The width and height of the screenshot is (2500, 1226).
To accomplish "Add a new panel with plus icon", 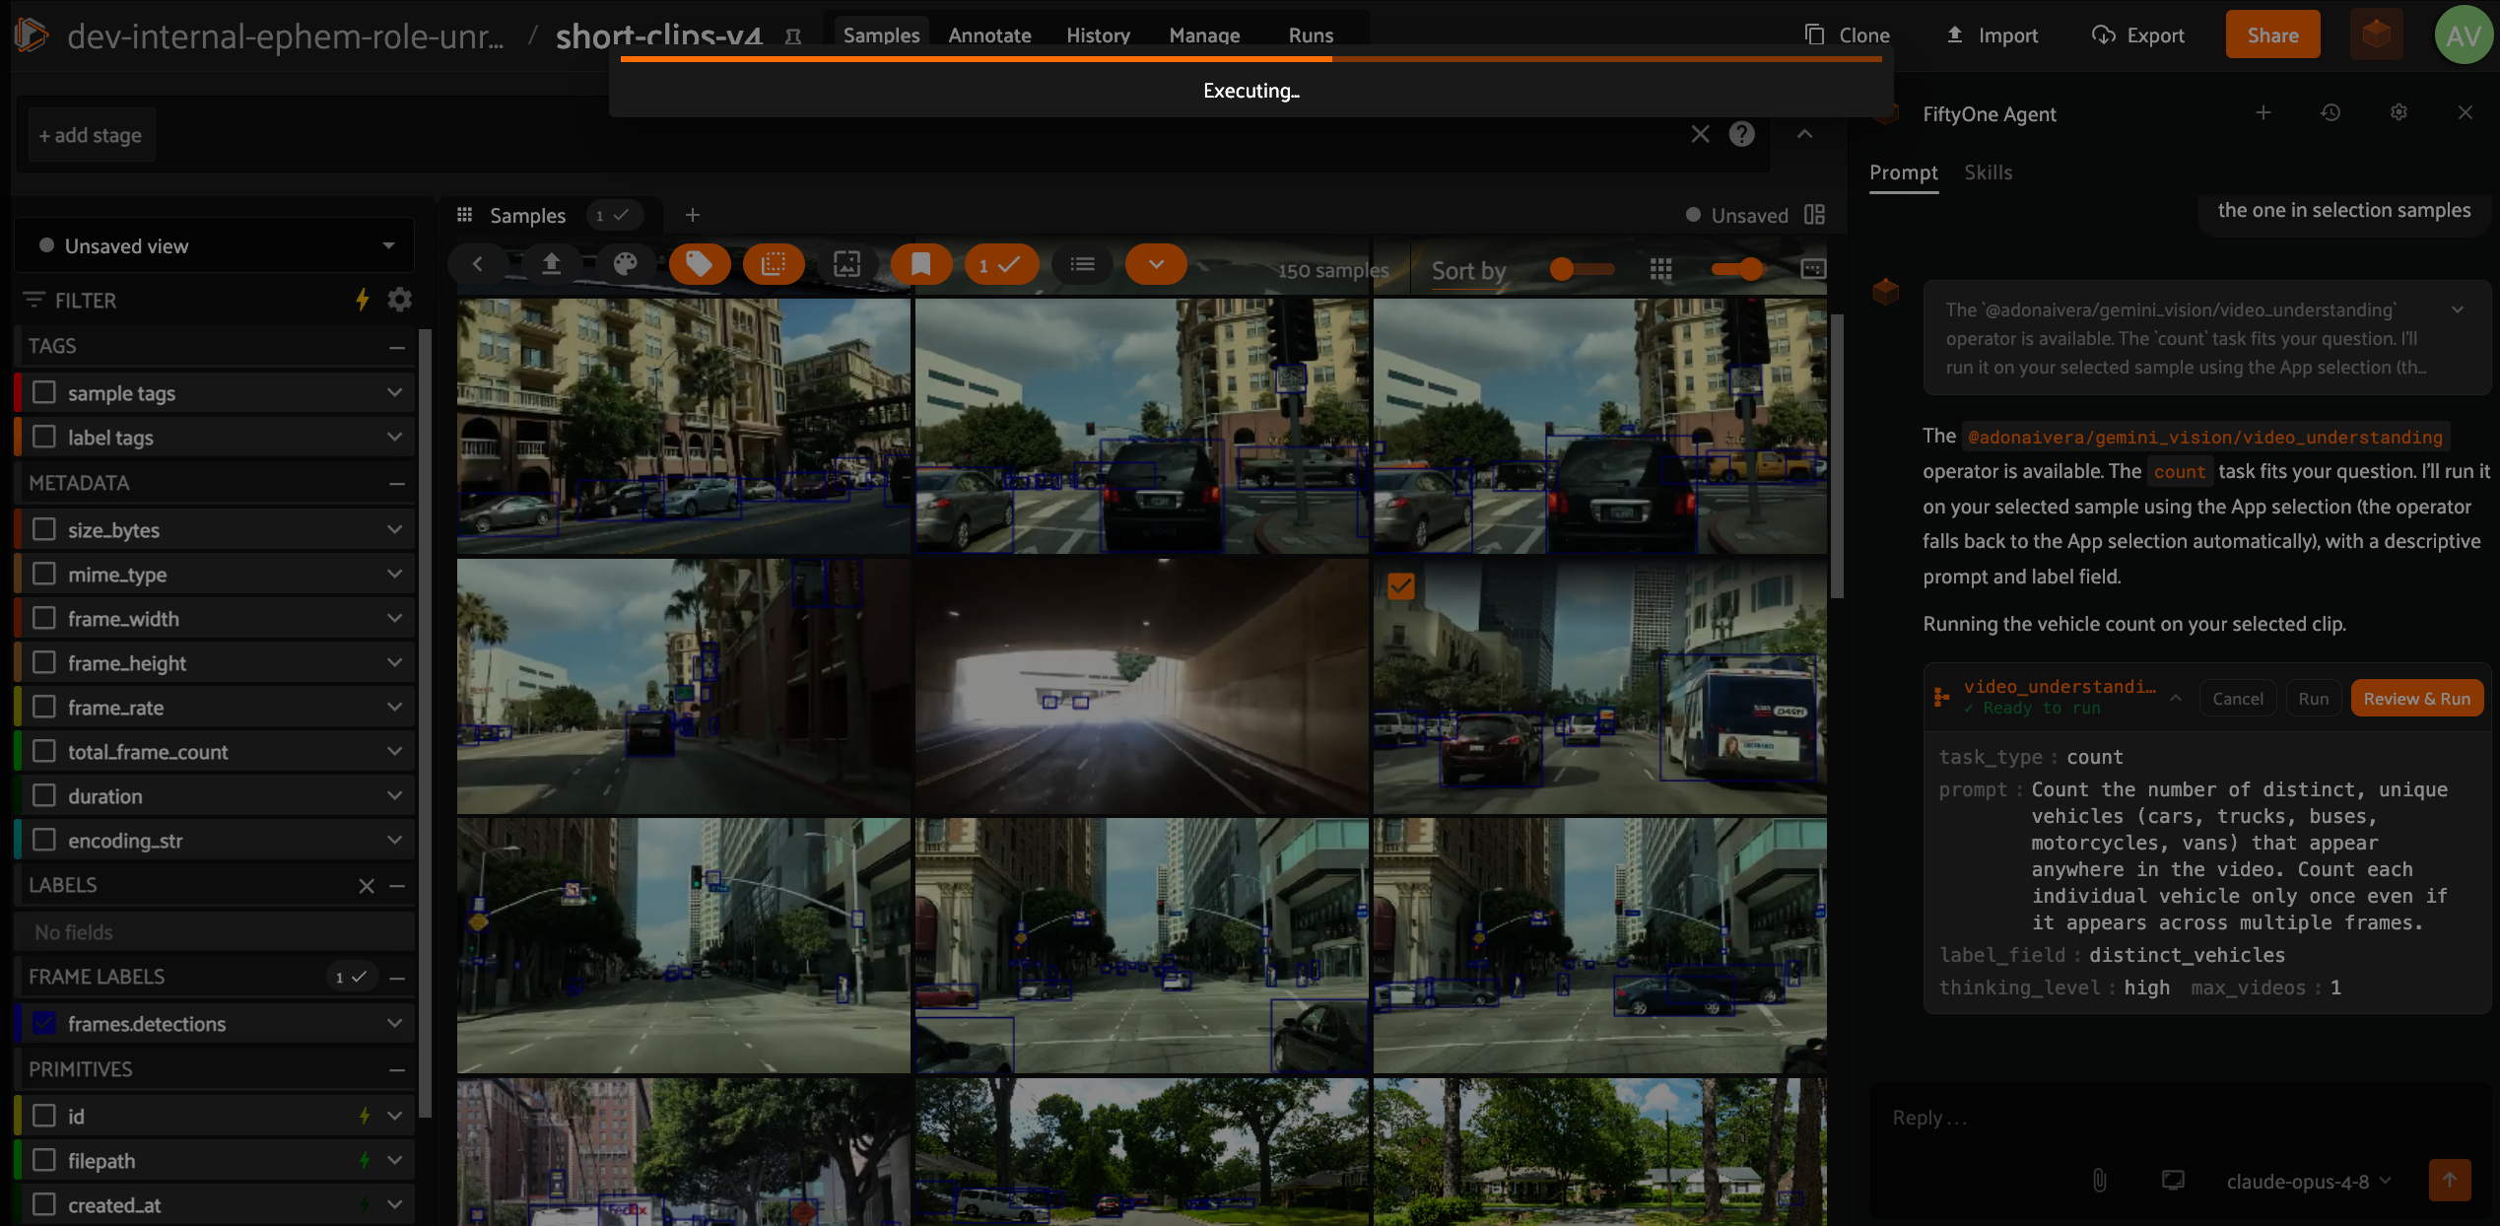I will click(693, 215).
